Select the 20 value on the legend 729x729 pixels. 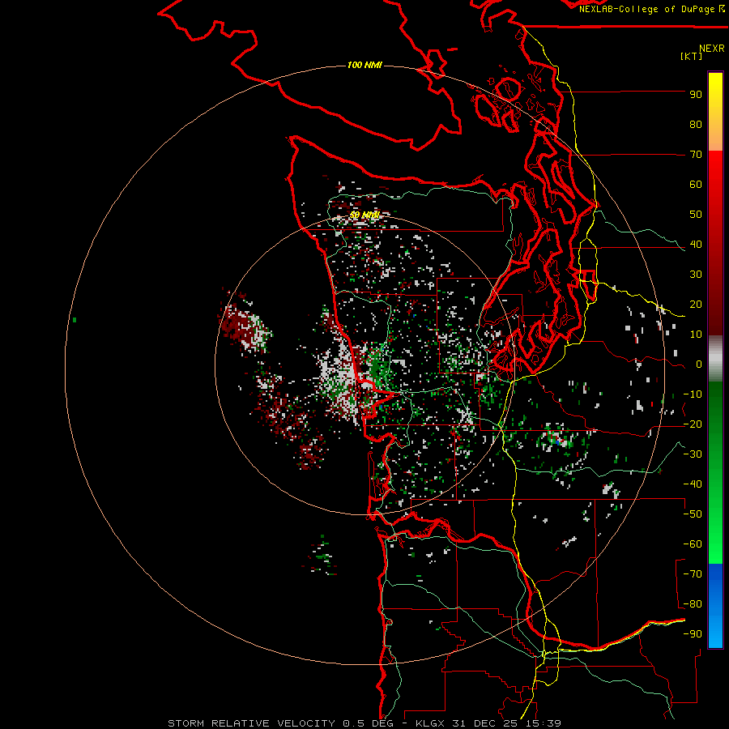696,305
